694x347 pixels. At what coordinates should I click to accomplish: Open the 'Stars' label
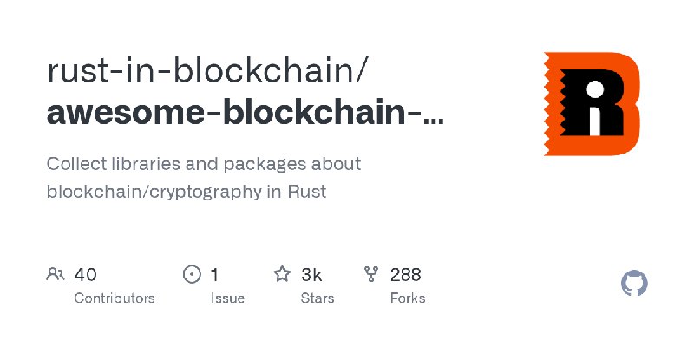318,298
